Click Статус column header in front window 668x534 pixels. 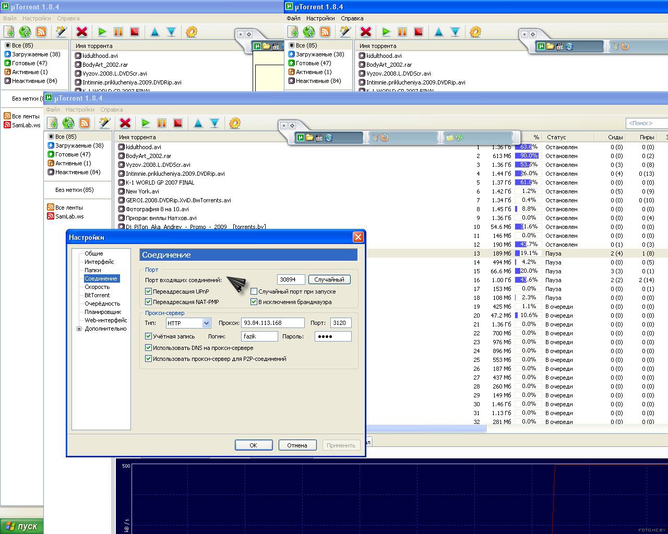[568, 137]
